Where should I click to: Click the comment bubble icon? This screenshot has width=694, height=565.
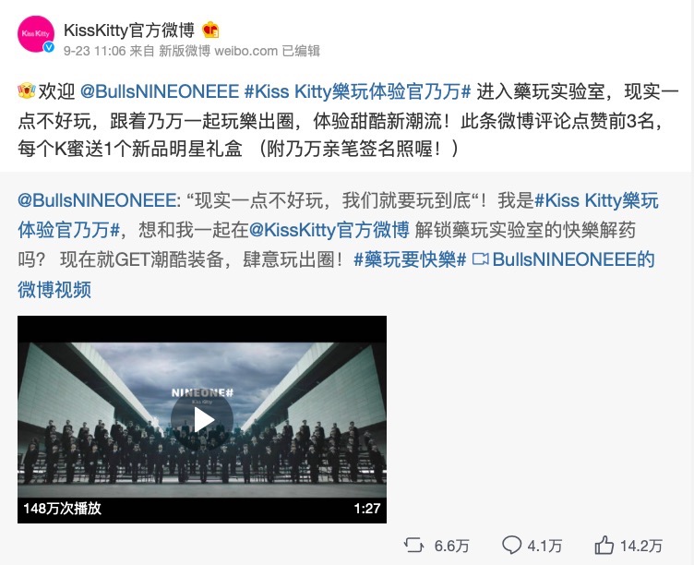point(511,545)
